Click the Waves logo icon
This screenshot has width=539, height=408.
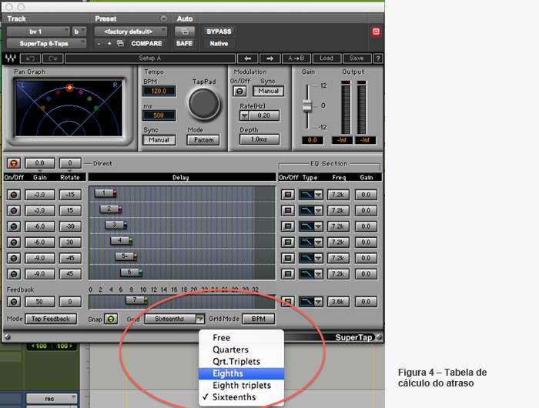[11, 59]
